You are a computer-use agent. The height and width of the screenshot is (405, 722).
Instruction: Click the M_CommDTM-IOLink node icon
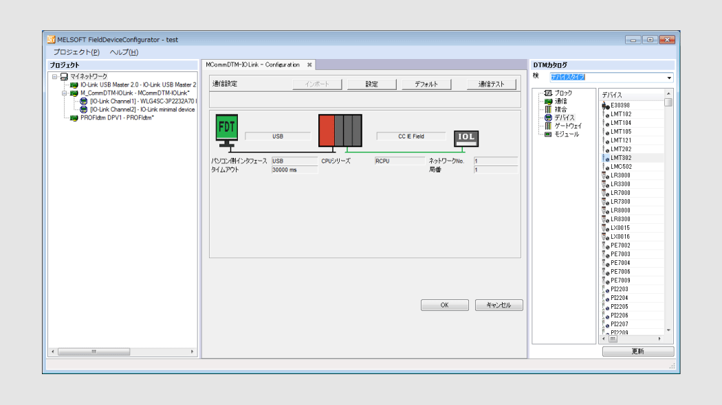pyautogui.click(x=74, y=93)
